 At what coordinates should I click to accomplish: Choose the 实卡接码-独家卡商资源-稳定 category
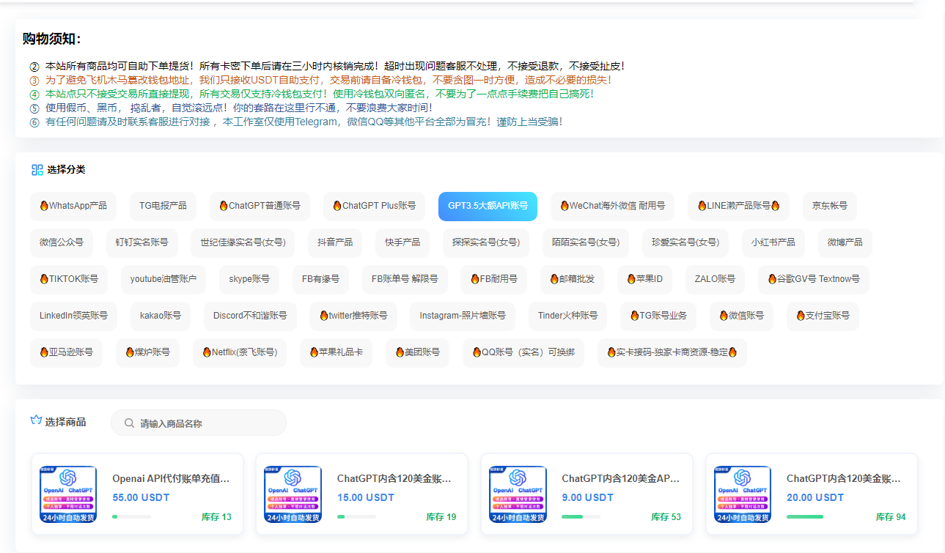[x=672, y=353]
